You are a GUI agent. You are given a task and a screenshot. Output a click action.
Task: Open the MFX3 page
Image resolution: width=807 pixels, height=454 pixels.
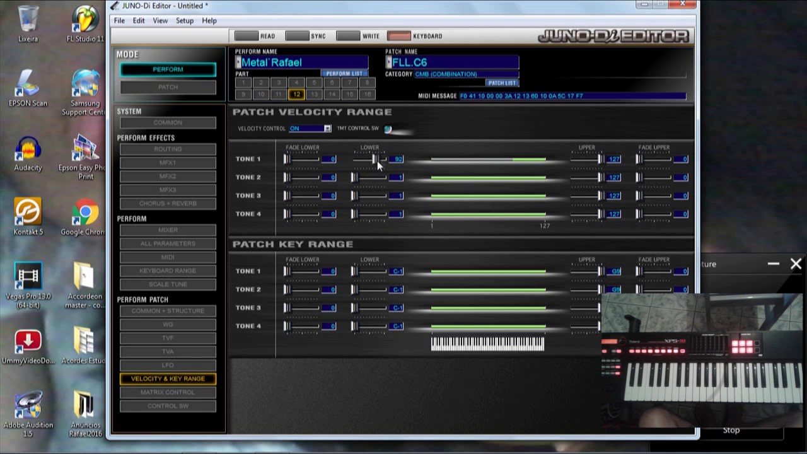[168, 190]
